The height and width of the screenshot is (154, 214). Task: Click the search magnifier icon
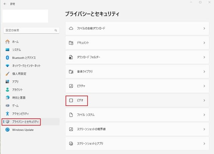pos(56,30)
